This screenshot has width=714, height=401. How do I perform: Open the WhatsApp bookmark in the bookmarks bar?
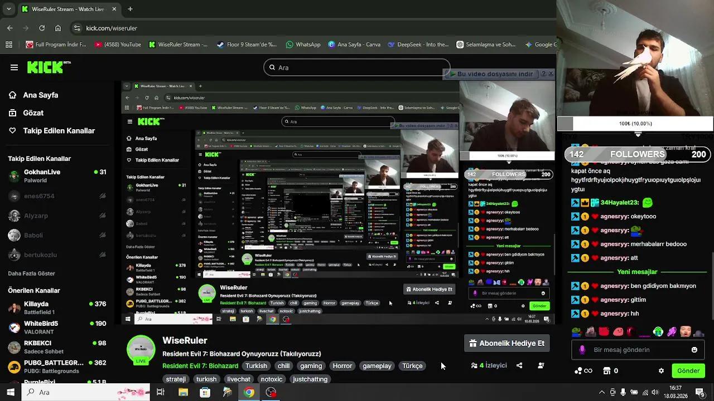pos(302,45)
